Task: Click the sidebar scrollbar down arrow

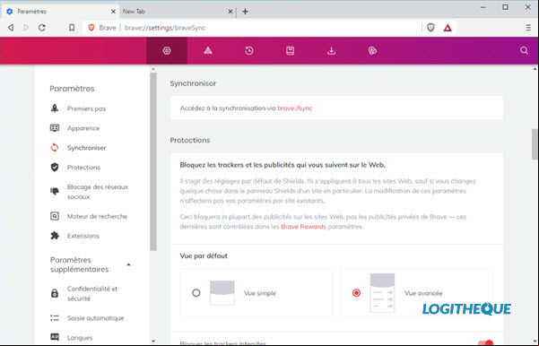Action: (153, 342)
